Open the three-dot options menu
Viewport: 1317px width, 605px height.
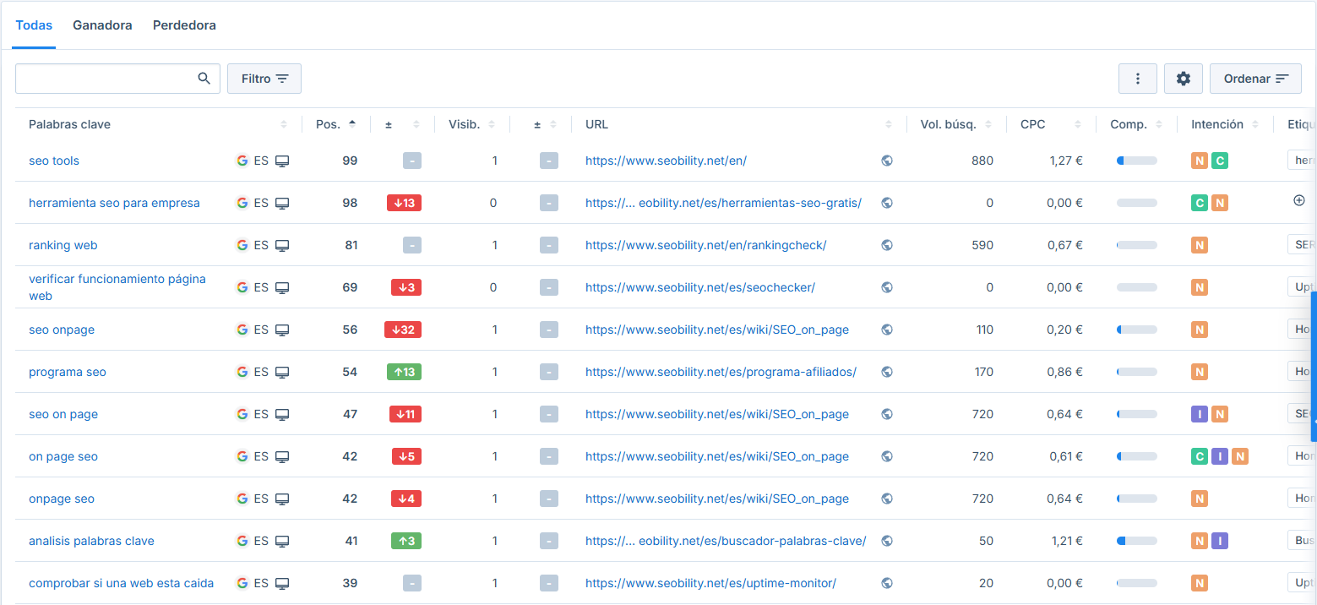(1138, 79)
